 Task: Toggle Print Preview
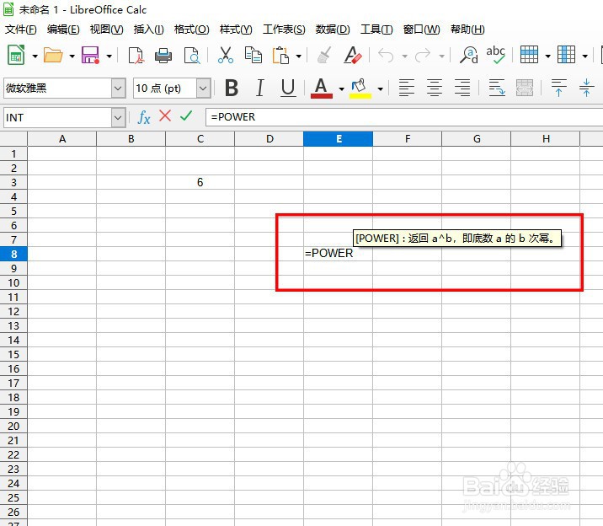coord(191,56)
